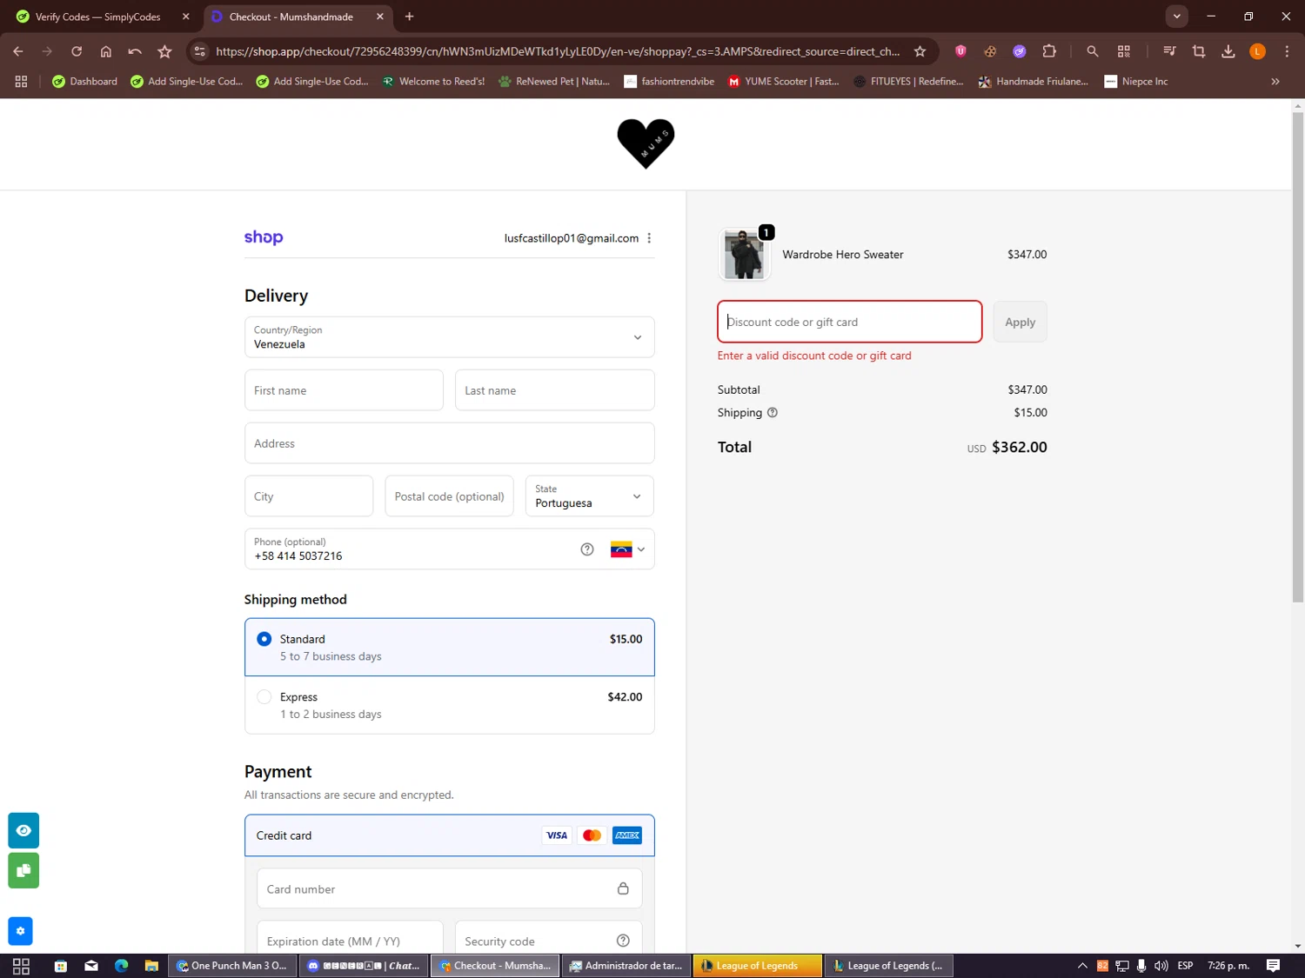The image size is (1305, 978).
Task: Switch to Checkout Mumshandmade tab
Action: pos(297,17)
